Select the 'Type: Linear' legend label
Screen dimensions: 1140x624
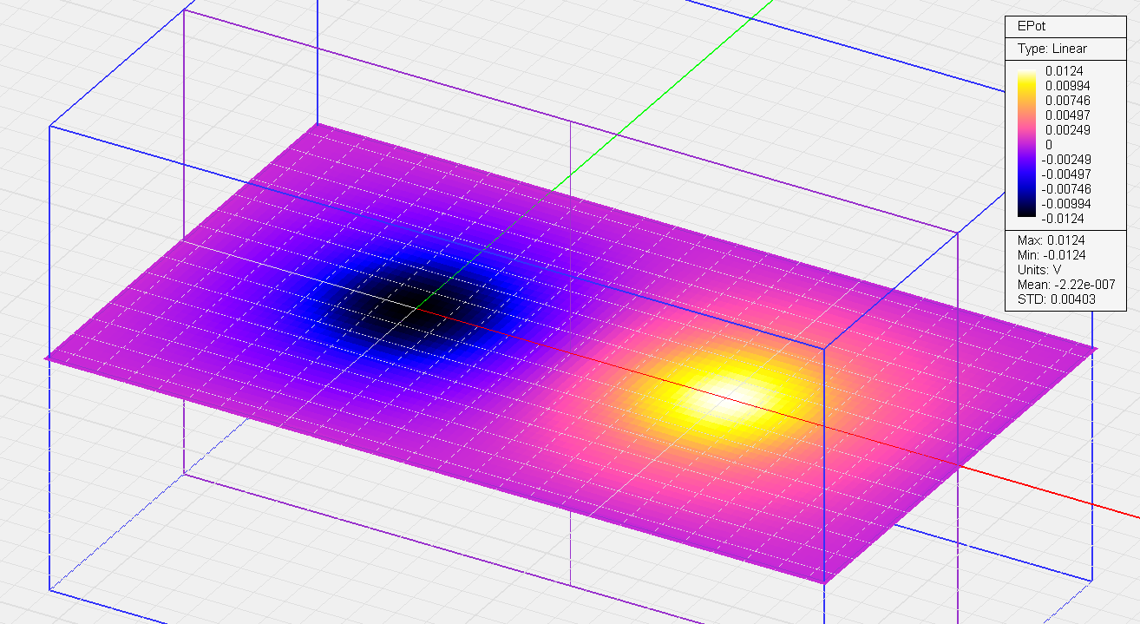[1052, 49]
